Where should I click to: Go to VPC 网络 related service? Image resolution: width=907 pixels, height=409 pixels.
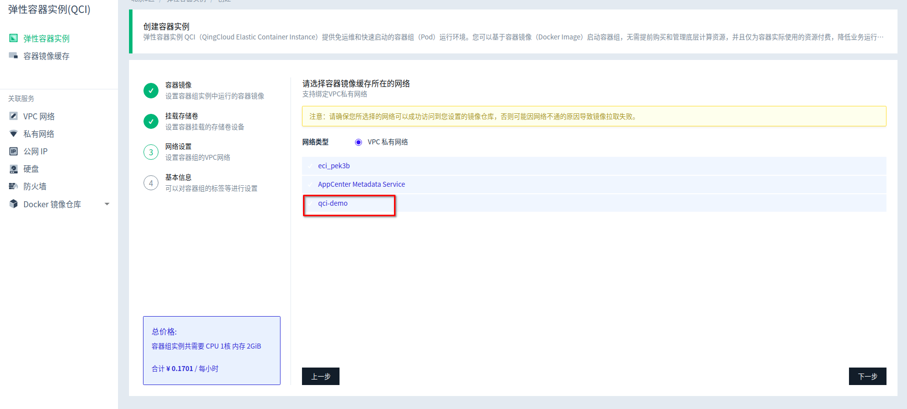pos(39,116)
